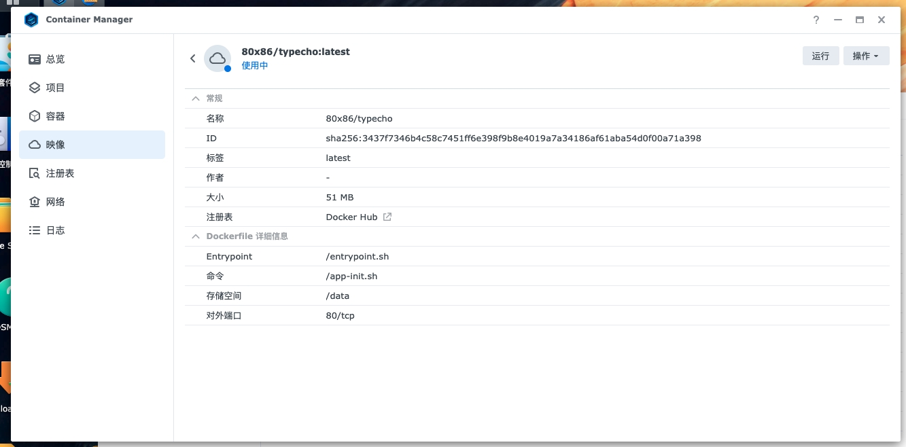Open the external link icon beside Docker Hub
Screen dimensions: 906x447
pos(387,217)
